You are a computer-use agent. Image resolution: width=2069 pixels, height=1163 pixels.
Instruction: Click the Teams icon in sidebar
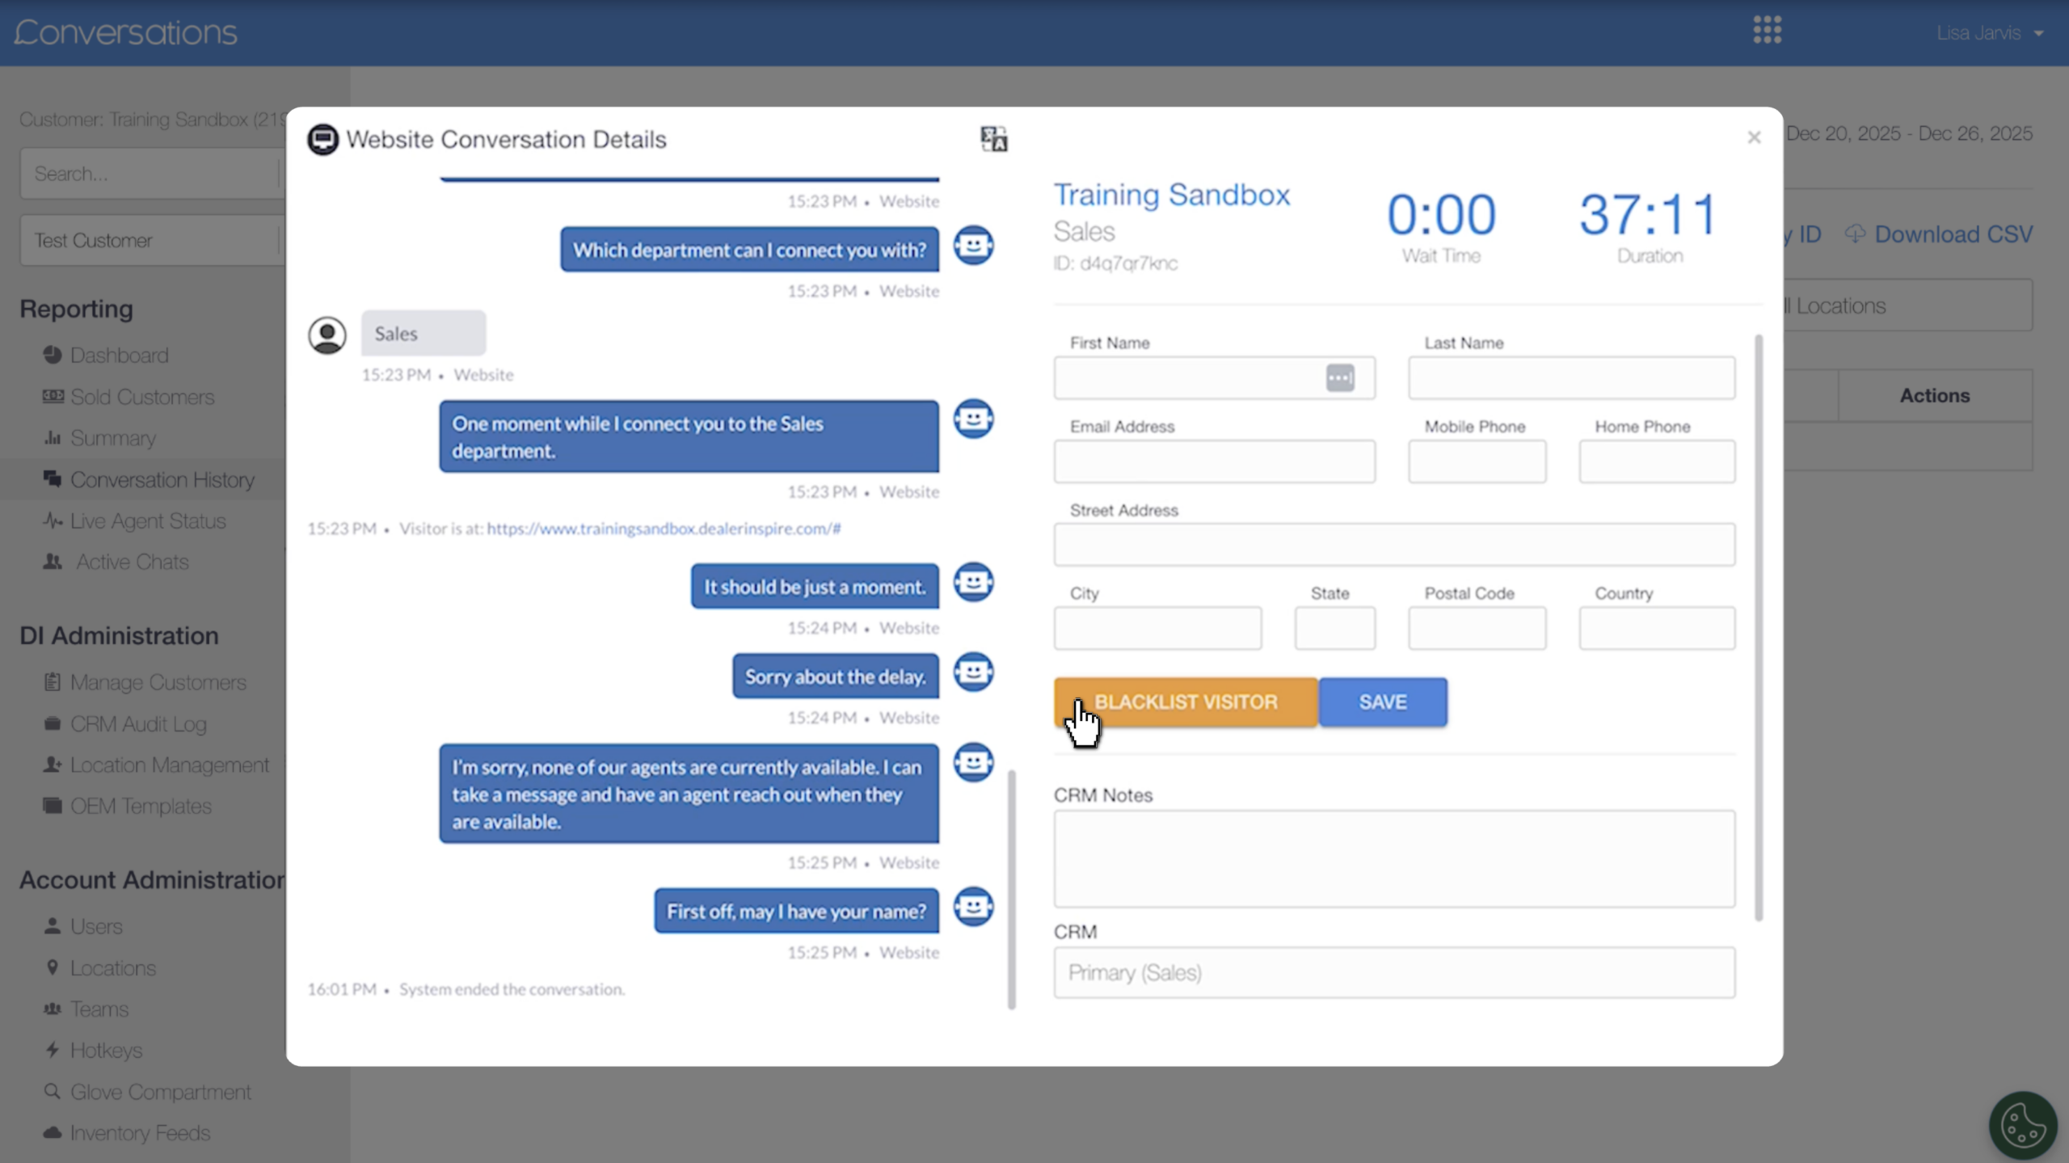pos(53,1009)
